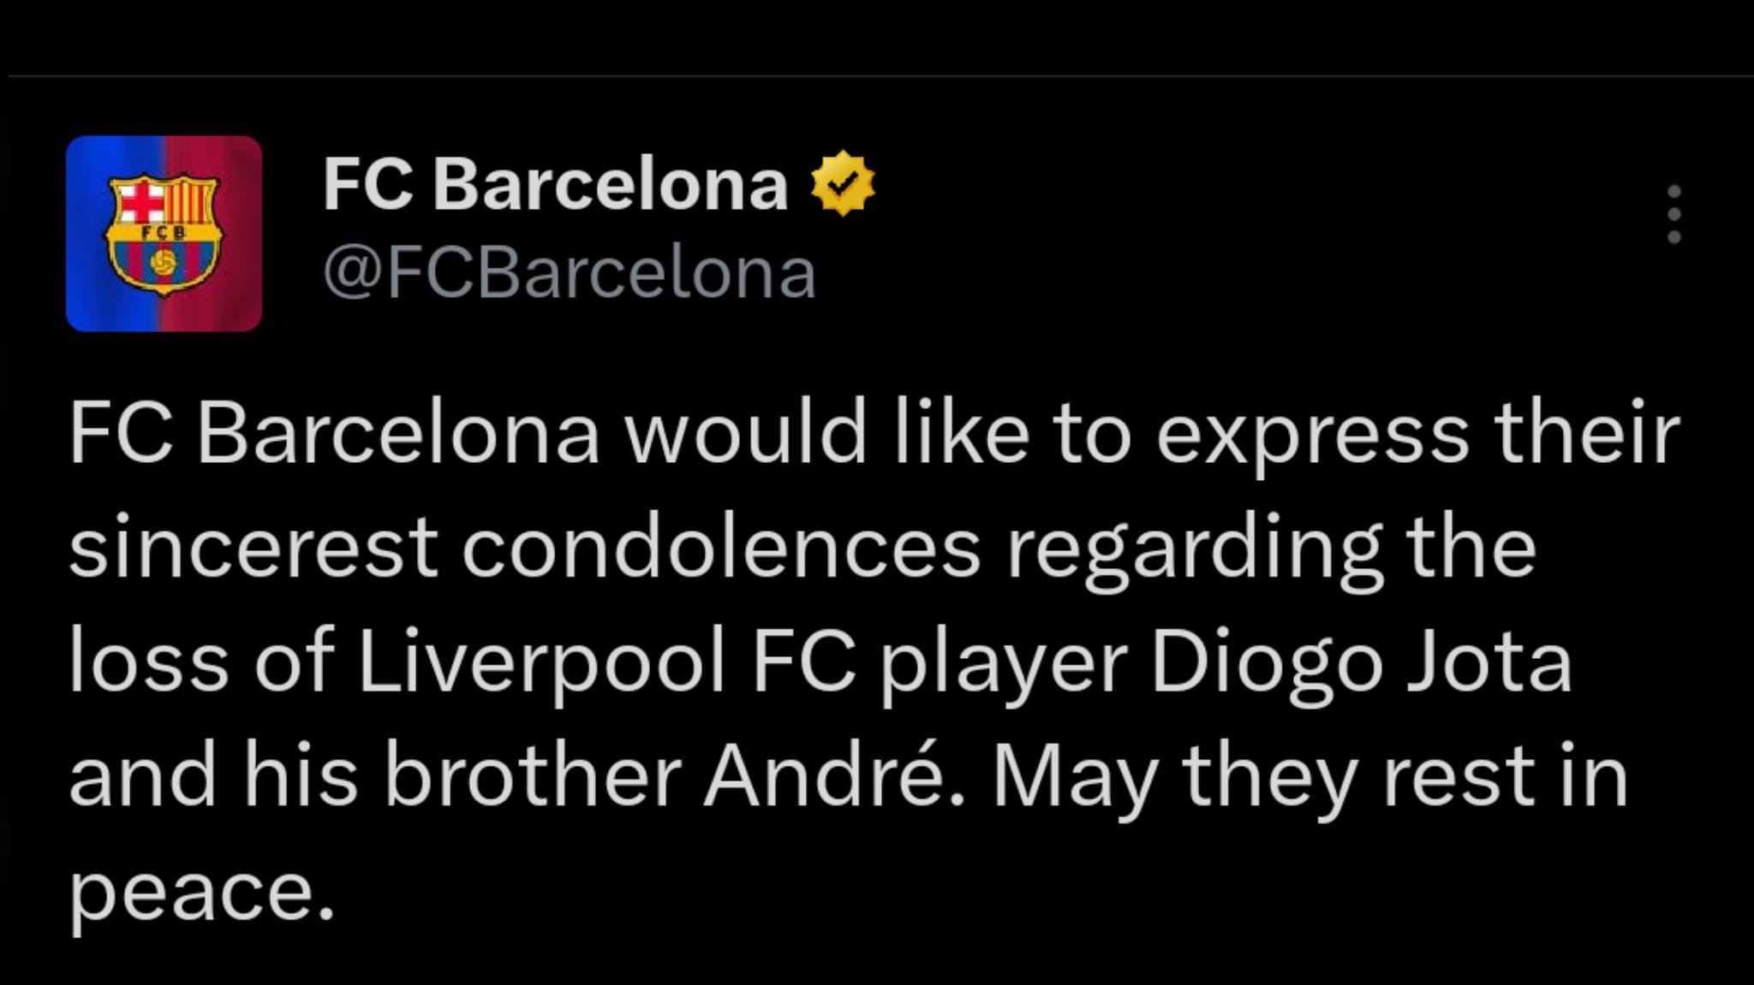Open the three-dot more options menu
This screenshot has width=1754, height=985.
click(1674, 214)
